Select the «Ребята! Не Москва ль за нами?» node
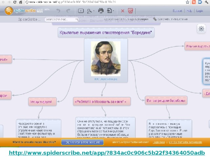Image resolution: width=210 pixels, height=157 pixels. point(102,101)
